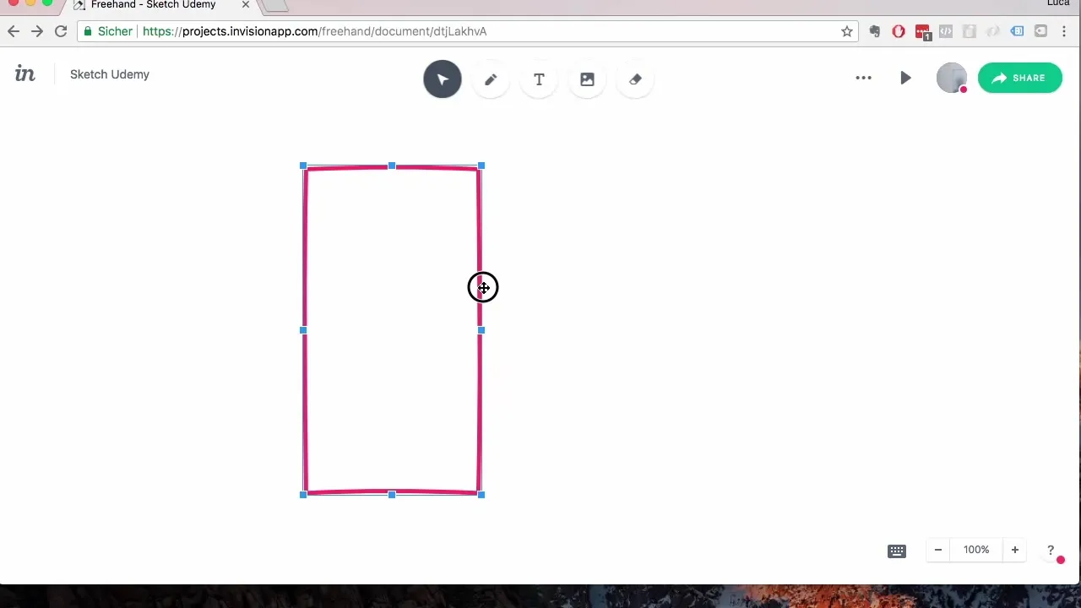
Task: Reload the Freehand page
Action: (x=61, y=31)
